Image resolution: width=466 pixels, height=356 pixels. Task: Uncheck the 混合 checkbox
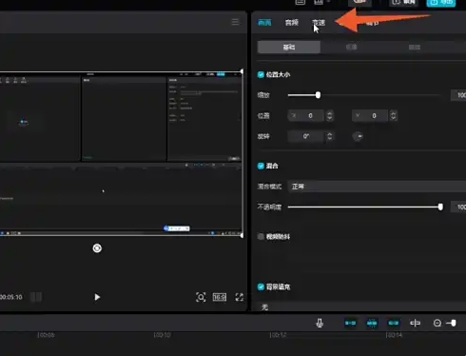(261, 166)
